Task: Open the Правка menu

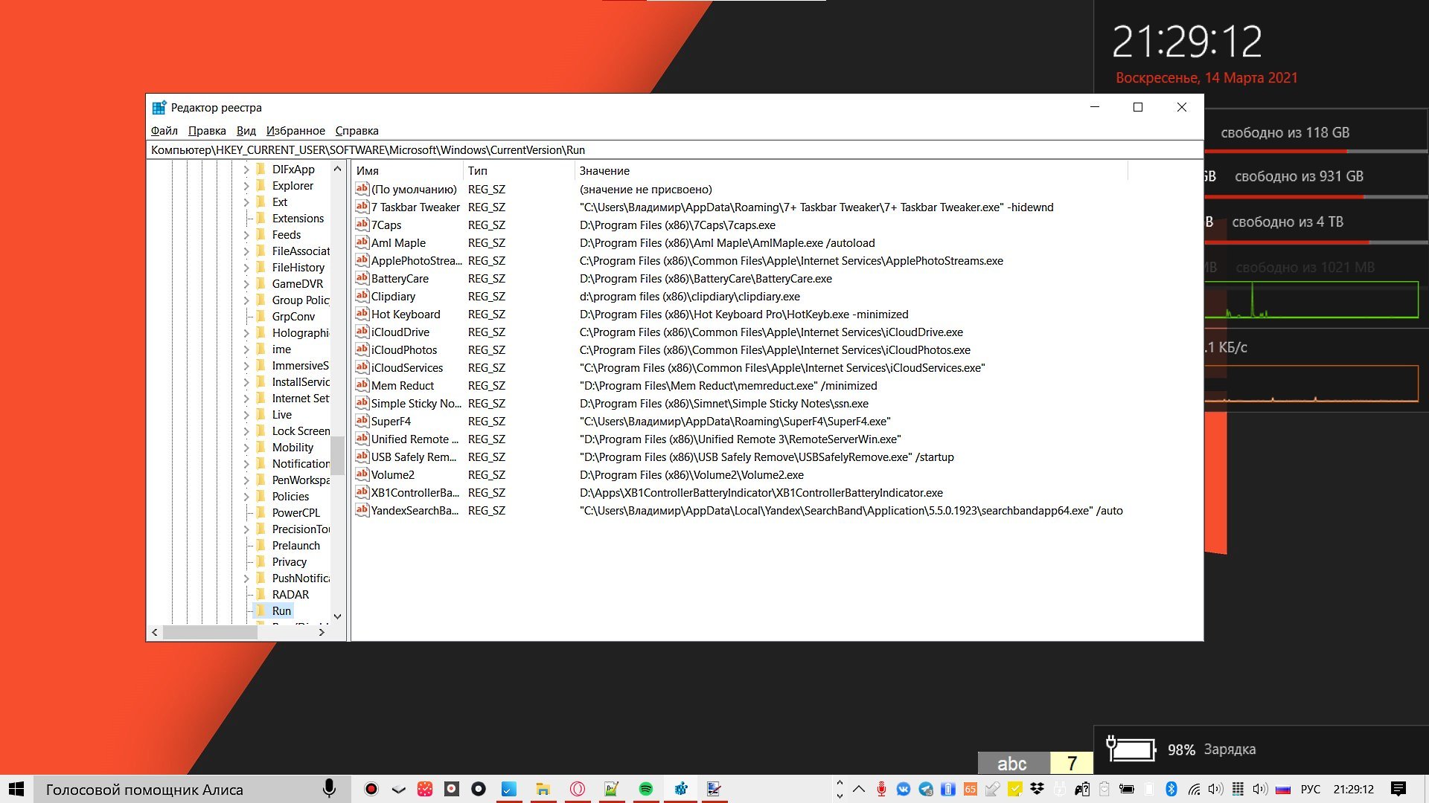Action: [x=207, y=131]
